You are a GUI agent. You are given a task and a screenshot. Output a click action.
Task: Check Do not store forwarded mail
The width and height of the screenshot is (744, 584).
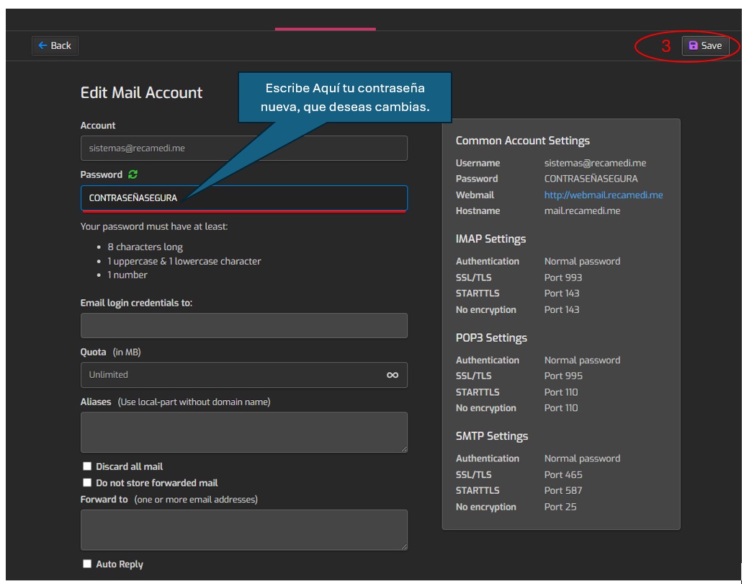pyautogui.click(x=87, y=482)
